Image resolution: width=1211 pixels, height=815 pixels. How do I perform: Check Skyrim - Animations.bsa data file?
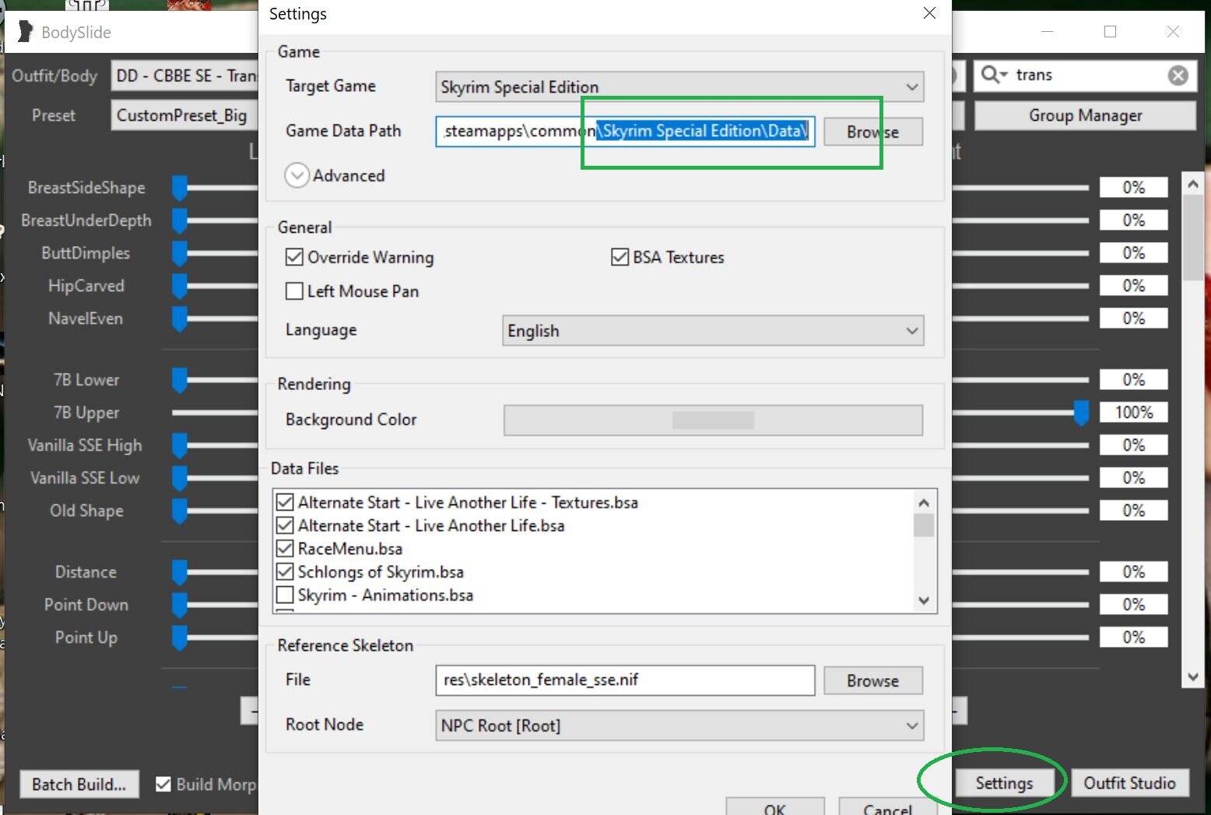(x=285, y=595)
